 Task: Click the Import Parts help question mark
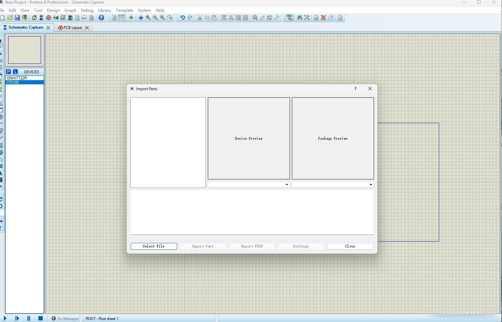355,89
